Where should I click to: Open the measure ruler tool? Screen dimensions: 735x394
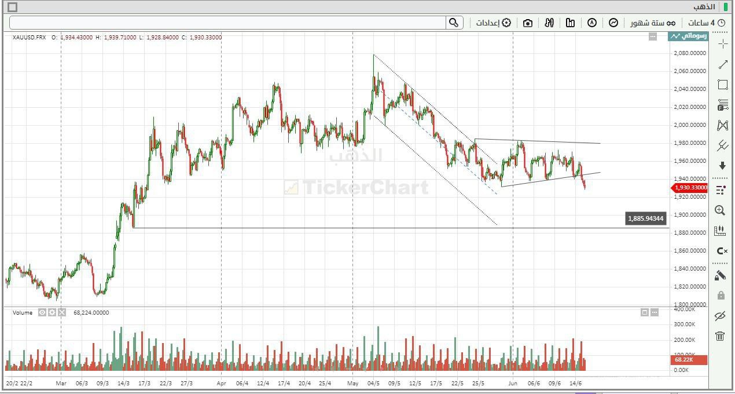click(x=720, y=231)
